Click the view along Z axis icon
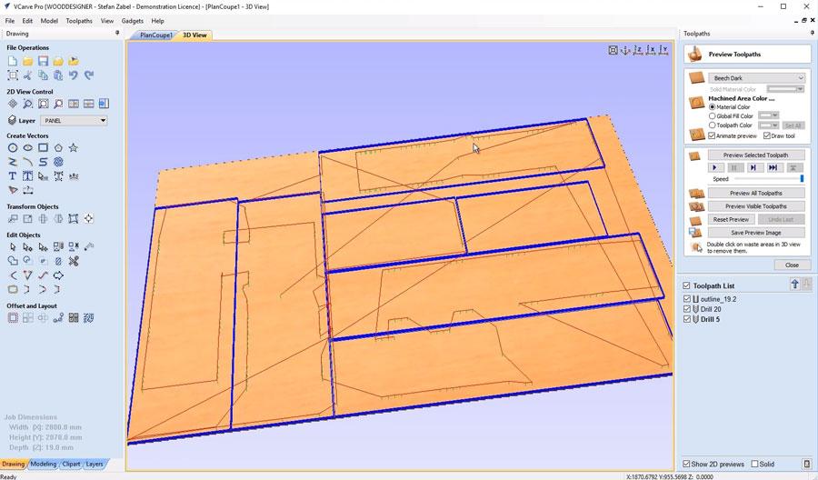Screen dimensions: 818x480 click(639, 50)
